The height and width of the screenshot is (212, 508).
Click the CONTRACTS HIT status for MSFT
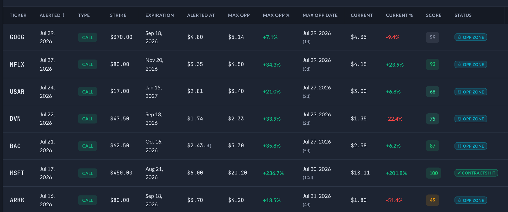tap(476, 173)
